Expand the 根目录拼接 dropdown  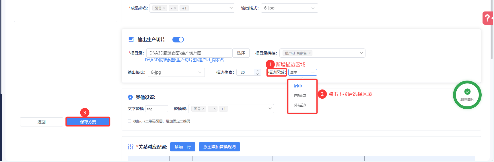(x=361, y=53)
